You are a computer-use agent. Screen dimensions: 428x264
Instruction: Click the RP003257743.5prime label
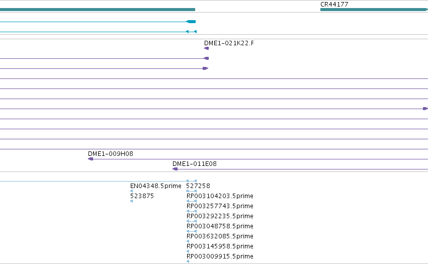tap(220, 206)
